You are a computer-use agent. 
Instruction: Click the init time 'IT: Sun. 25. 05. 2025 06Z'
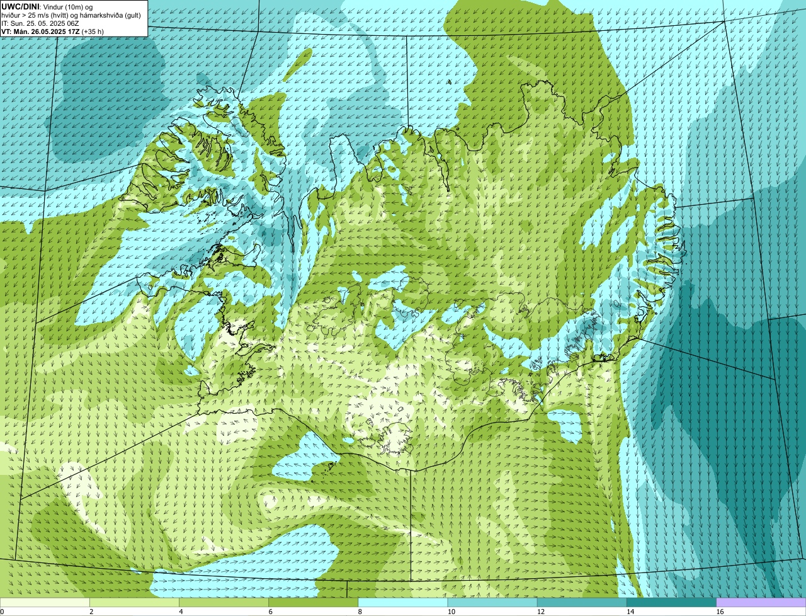click(40, 23)
